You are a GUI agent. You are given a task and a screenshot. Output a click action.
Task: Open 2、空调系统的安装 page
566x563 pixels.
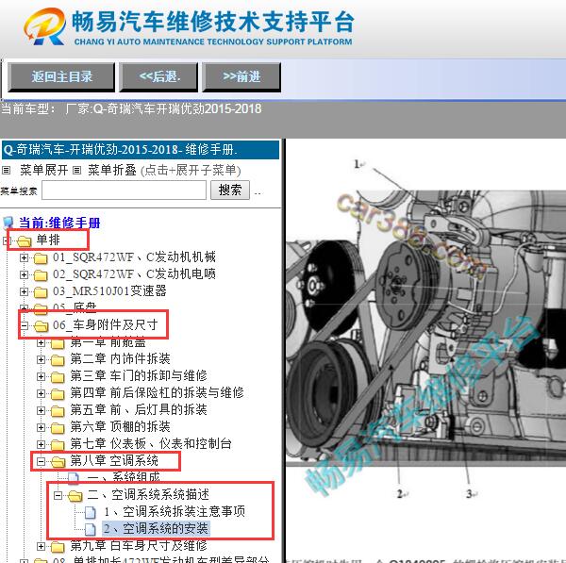coord(156,529)
